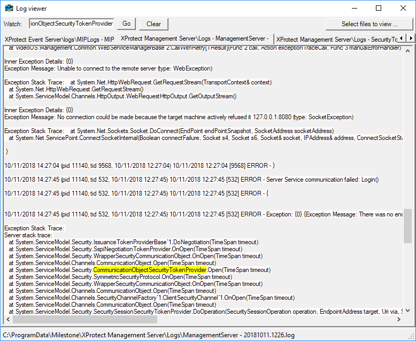Click the SecuritySessionSecurityTokenProvider.DoOperation line
The width and height of the screenshot is (416, 341).
click(206, 312)
